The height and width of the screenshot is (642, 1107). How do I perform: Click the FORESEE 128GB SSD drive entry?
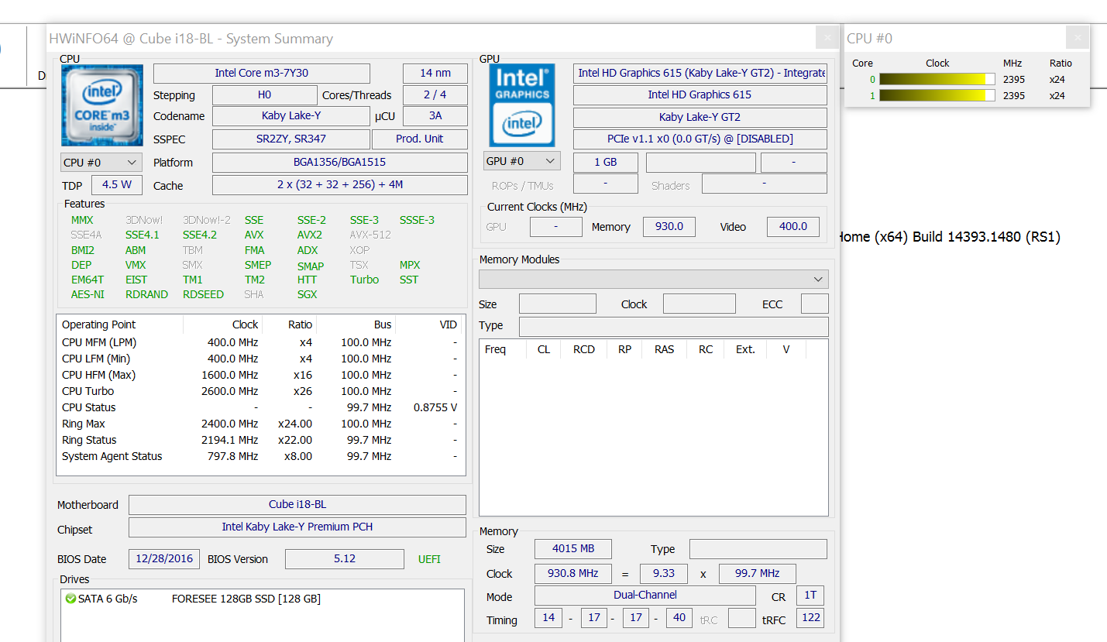246,599
